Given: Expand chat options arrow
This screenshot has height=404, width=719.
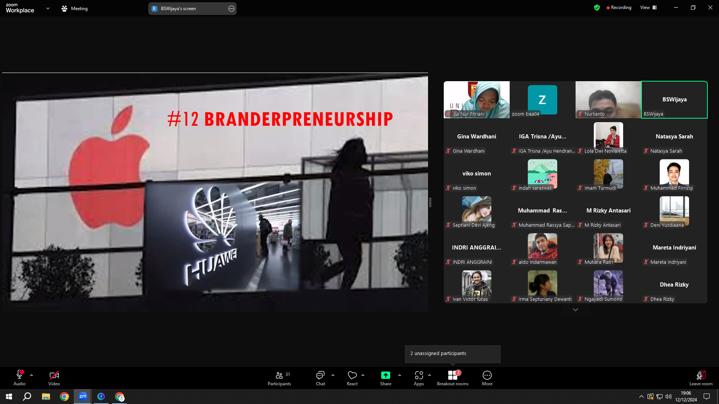Looking at the screenshot, I should [x=333, y=375].
